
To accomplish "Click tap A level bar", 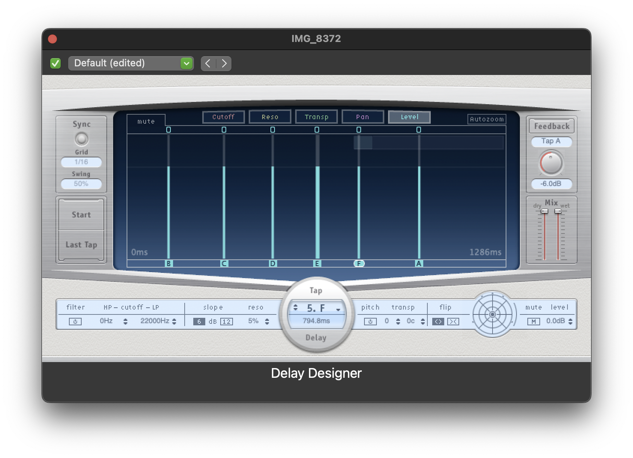I will [419, 213].
